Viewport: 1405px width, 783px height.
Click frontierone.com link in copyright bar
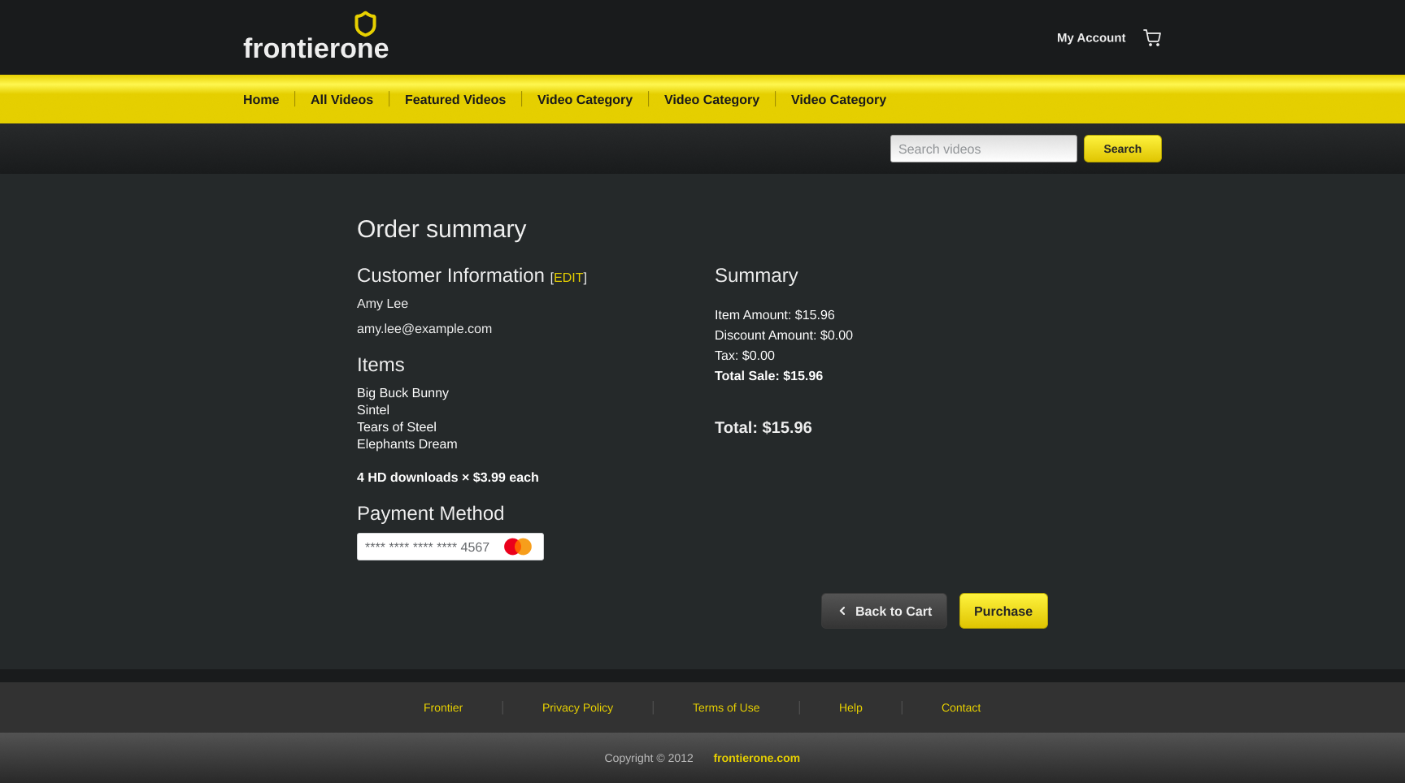pyautogui.click(x=757, y=758)
